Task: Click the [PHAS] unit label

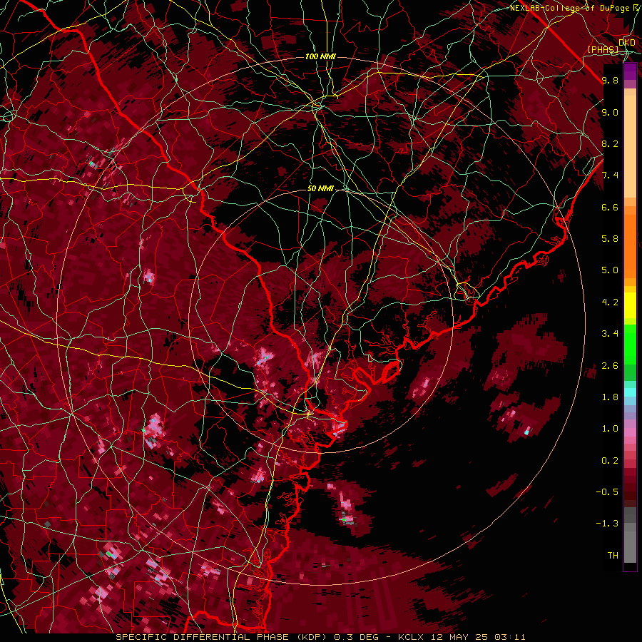Action: click(603, 49)
